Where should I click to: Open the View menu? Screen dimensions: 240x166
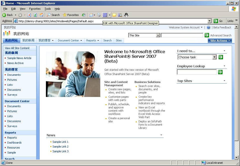coord(22,9)
